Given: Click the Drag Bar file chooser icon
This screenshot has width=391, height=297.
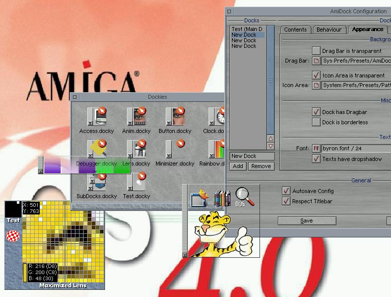Looking at the screenshot, I should pos(316,61).
